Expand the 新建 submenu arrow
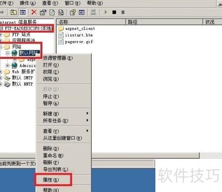The image size is (222, 192). 87,113
